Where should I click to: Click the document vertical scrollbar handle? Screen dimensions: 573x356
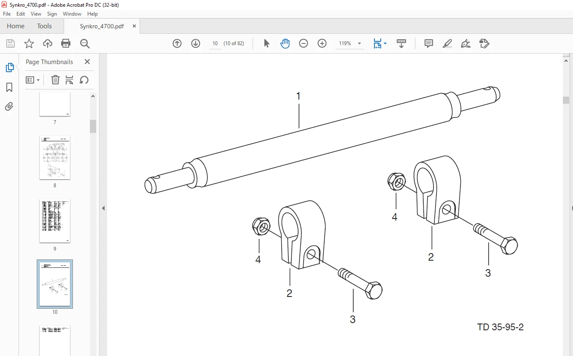pyautogui.click(x=566, y=100)
